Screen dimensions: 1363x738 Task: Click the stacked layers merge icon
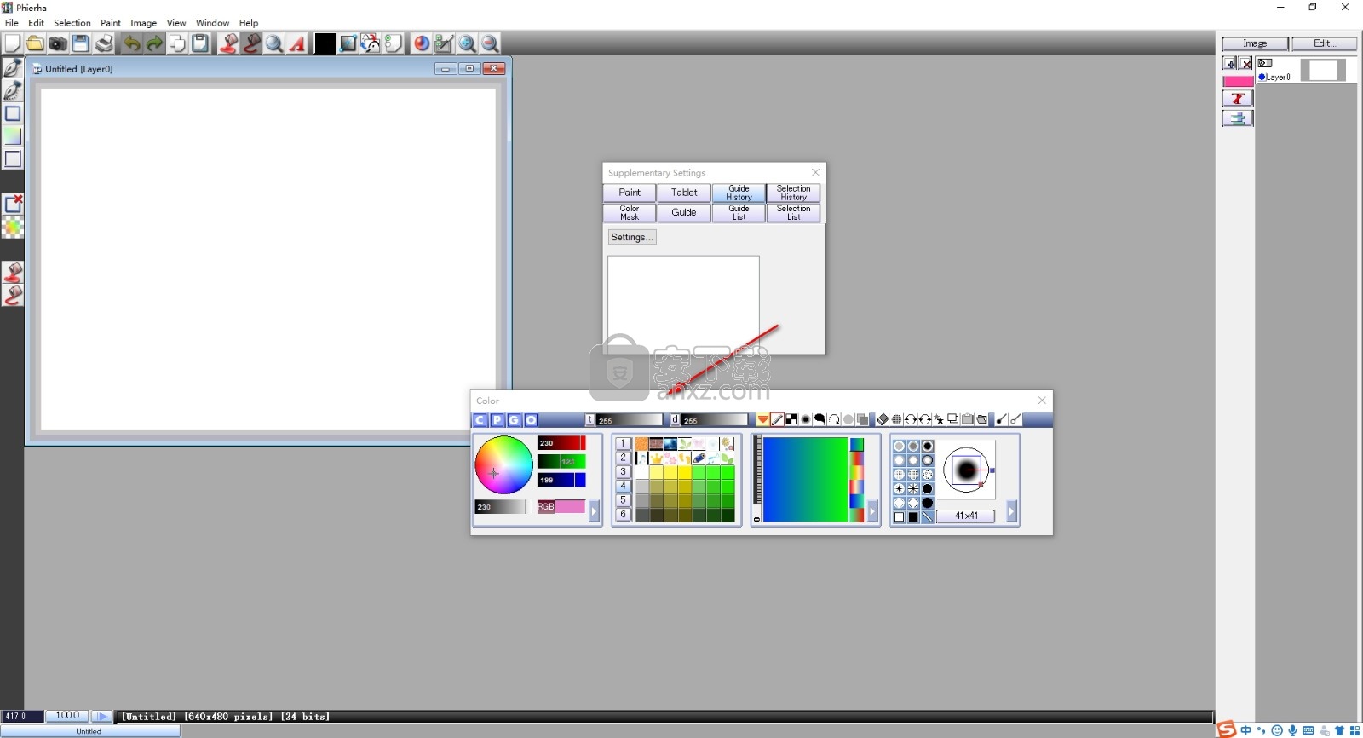(1238, 118)
